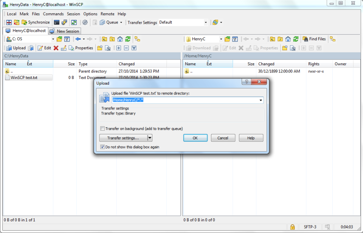Open the Remote menu
The height and width of the screenshot is (233, 363).
(107, 14)
